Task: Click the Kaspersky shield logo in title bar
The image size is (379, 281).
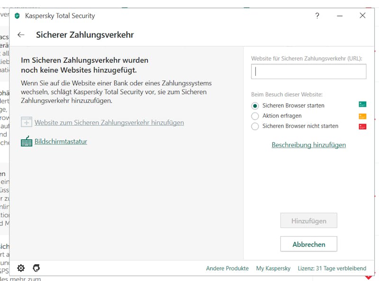Action: [17, 16]
